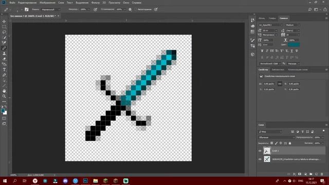Toggle faux bold in the Character panel
Image resolution: width=329 pixels, height=185 pixels.
coord(262,51)
